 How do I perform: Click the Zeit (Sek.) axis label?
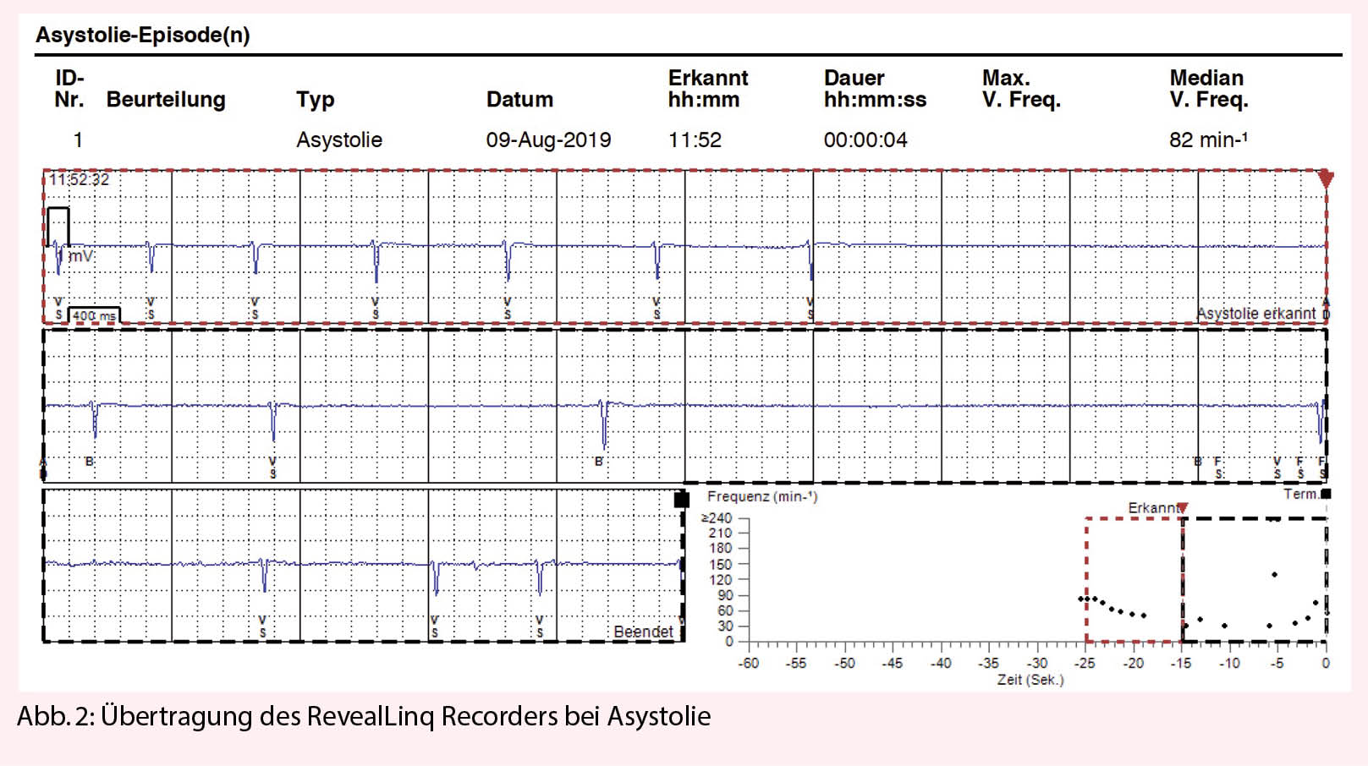1030,679
